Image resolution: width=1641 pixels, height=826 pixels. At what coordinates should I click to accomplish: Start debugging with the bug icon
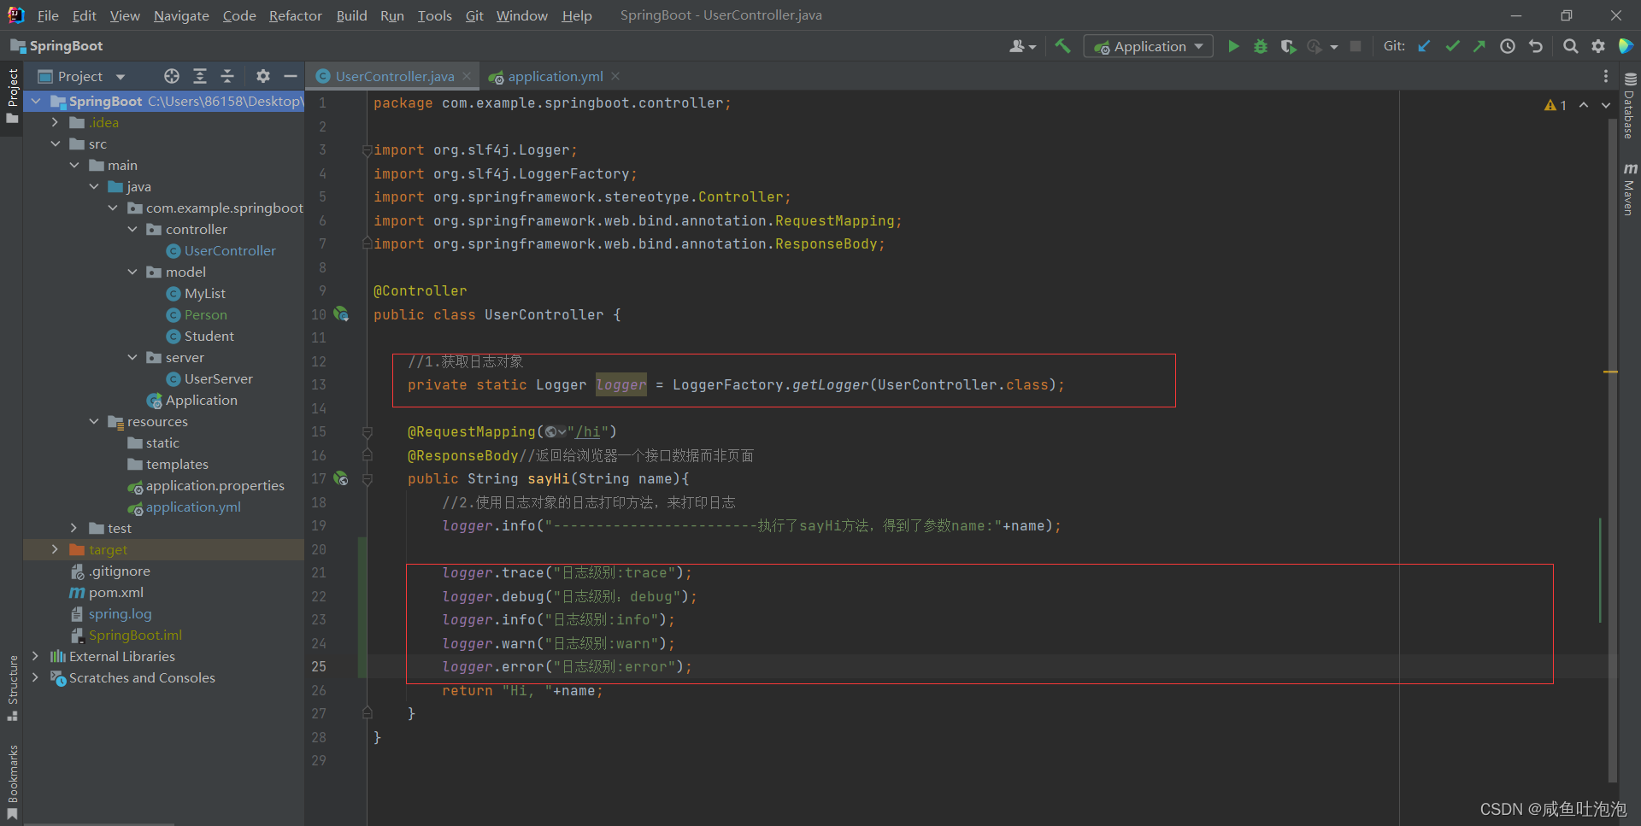pyautogui.click(x=1260, y=46)
